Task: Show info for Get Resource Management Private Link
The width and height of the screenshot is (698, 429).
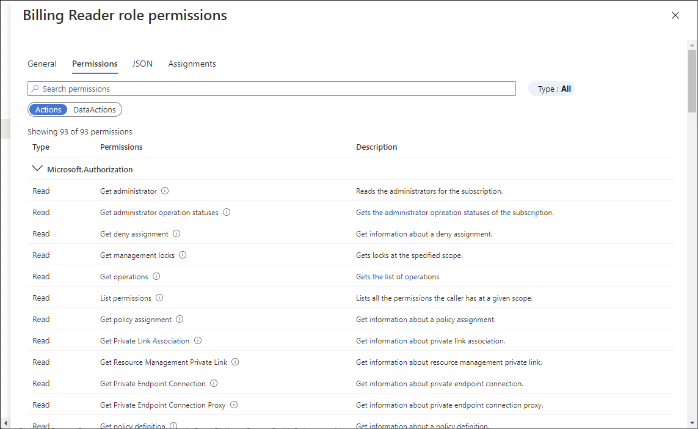Action: 235,362
